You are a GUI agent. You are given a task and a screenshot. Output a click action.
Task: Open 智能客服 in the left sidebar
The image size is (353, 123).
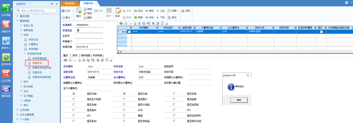pyautogui.click(x=6, y=91)
